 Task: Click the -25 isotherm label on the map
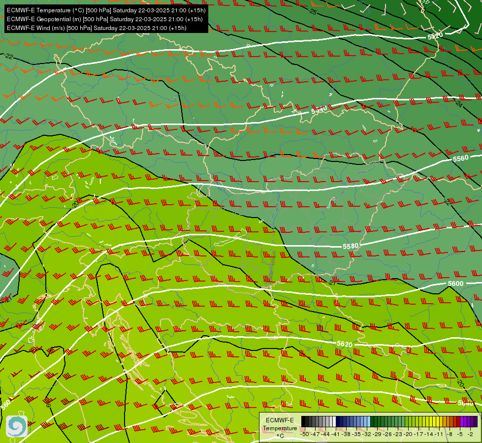click(313, 12)
